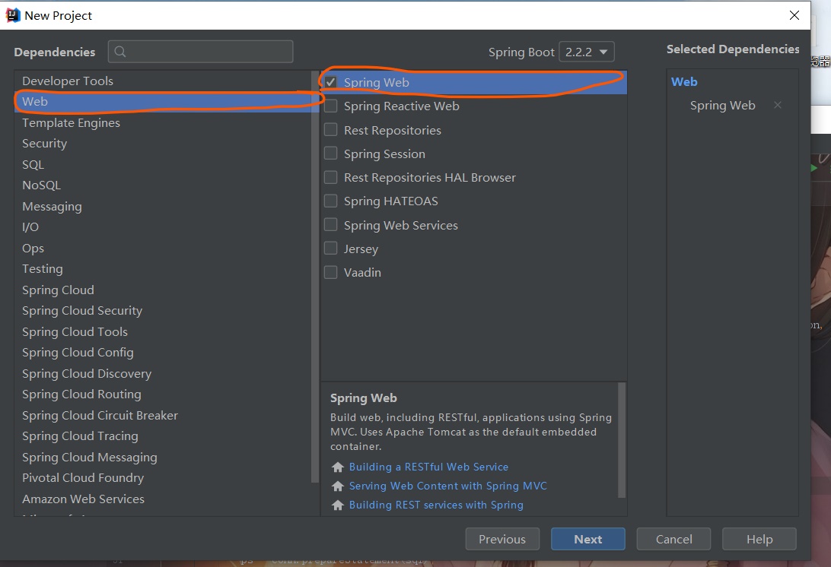
Task: Select Spring Cloud Routing category
Action: [163, 394]
